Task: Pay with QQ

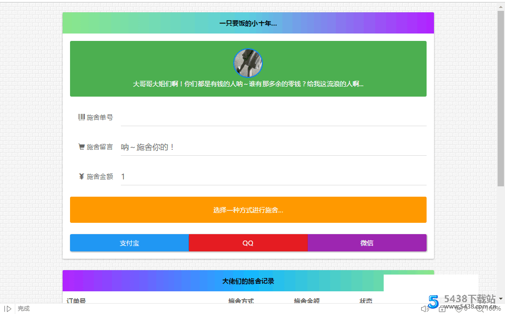Action: pyautogui.click(x=248, y=243)
